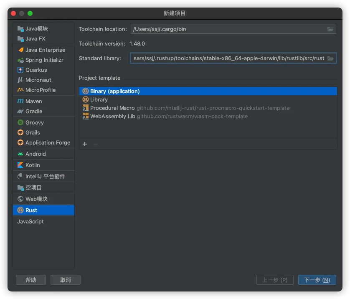Remove template using the minus button
350x299 pixels.
[x=96, y=144]
